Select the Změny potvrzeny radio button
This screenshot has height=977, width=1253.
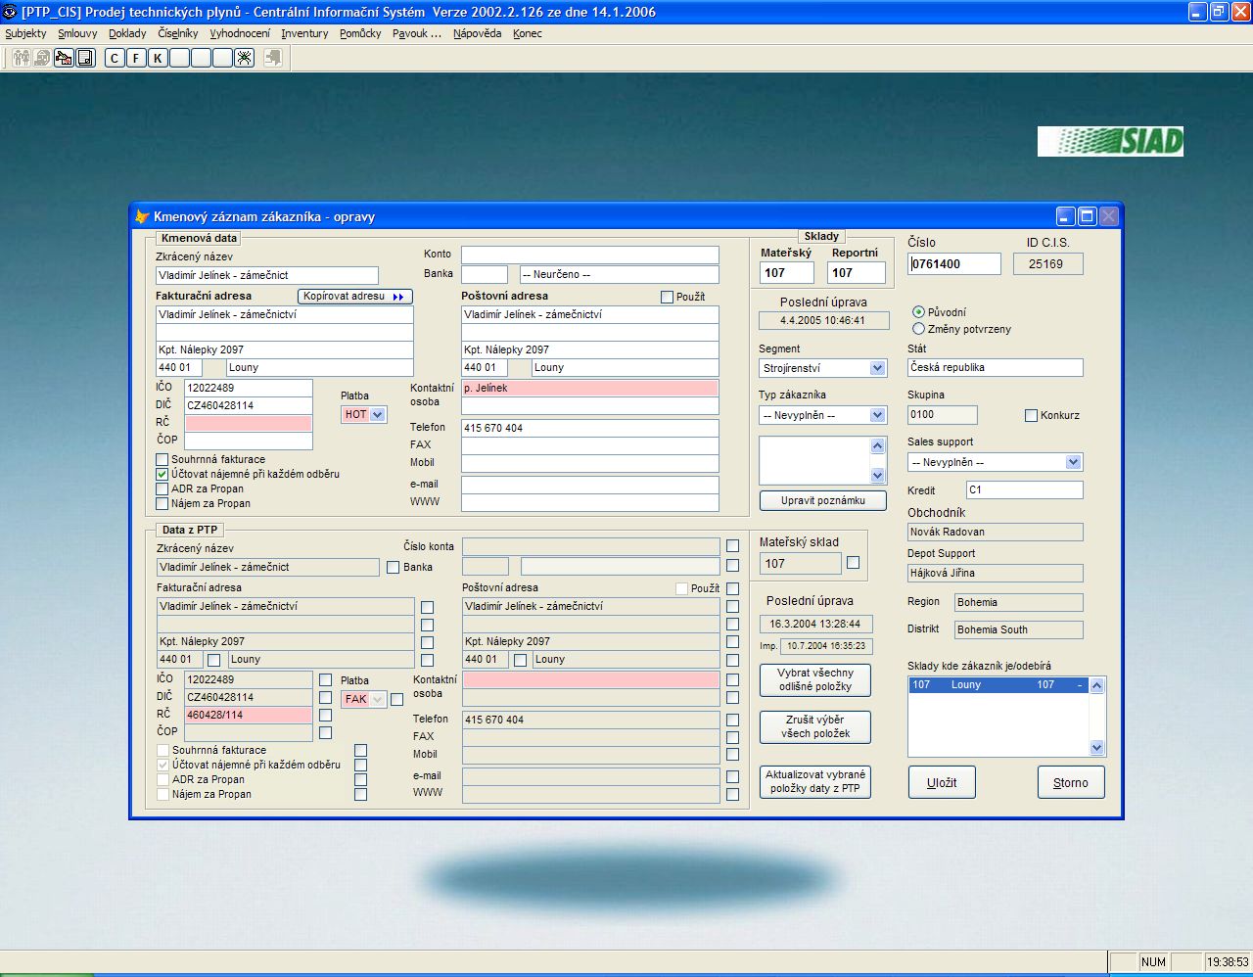[918, 329]
